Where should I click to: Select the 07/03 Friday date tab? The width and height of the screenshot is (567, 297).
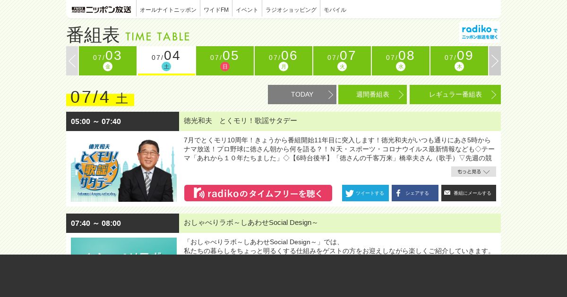108,61
